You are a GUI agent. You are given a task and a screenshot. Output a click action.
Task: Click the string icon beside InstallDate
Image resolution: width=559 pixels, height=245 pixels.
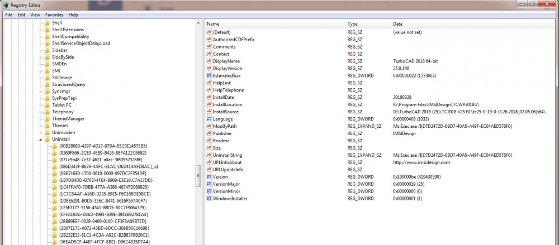coord(209,97)
